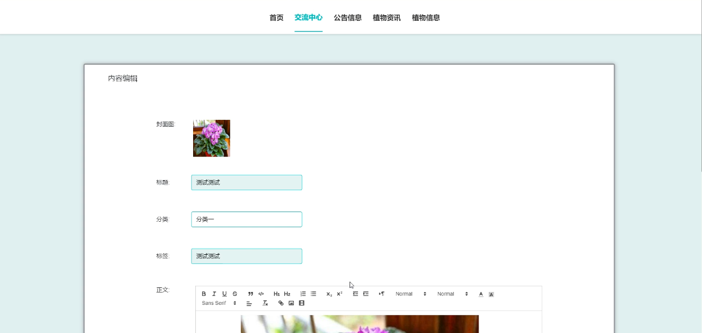Decrease indent with the outdent icon
702x333 pixels.
[355, 294]
